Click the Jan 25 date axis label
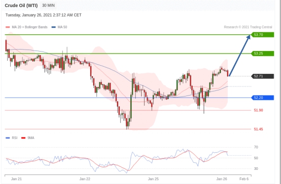 pos(153,179)
